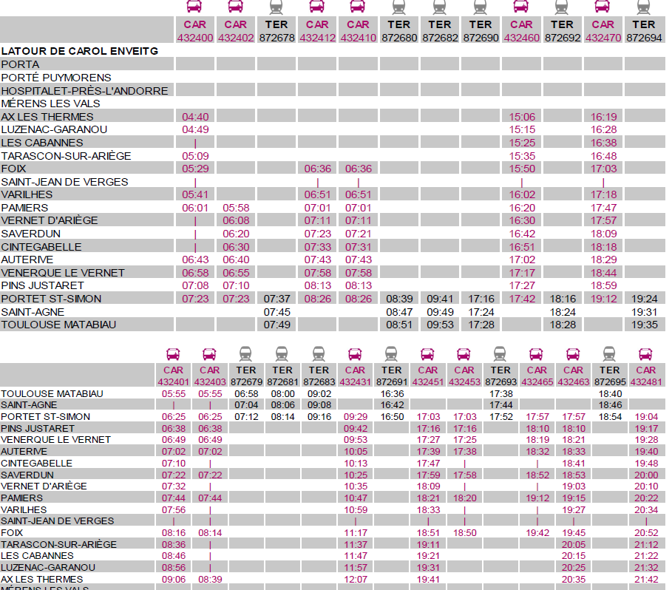Click the LATOUR DE CAROL ENVEITG heading

[80, 51]
